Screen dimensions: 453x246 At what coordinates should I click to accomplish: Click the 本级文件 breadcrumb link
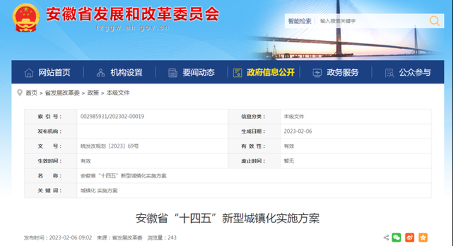coord(118,93)
